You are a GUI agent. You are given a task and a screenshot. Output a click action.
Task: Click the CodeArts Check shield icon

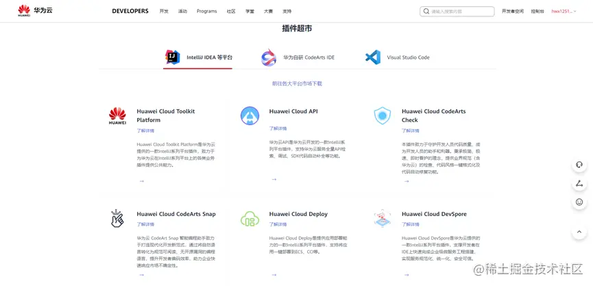point(383,116)
